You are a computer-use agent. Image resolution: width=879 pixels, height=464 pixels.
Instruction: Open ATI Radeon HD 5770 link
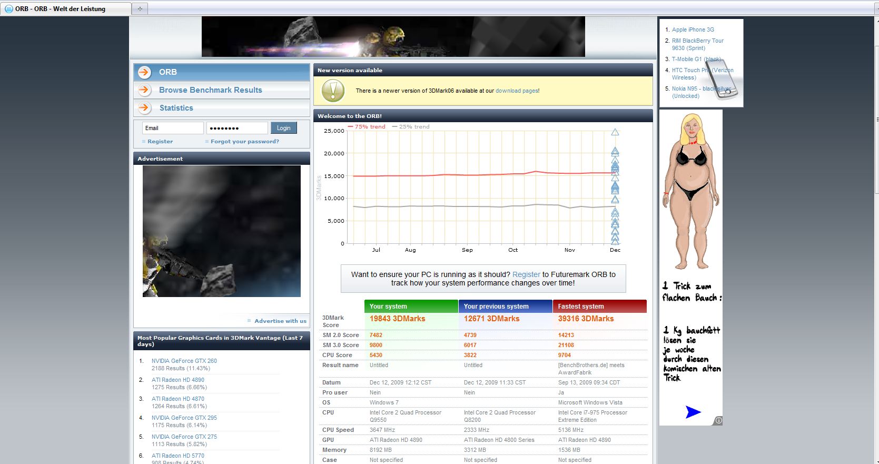click(x=178, y=456)
